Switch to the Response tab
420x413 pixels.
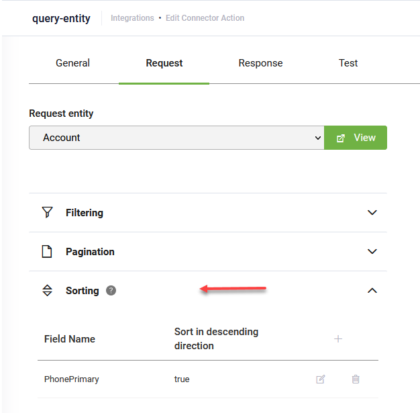click(260, 63)
